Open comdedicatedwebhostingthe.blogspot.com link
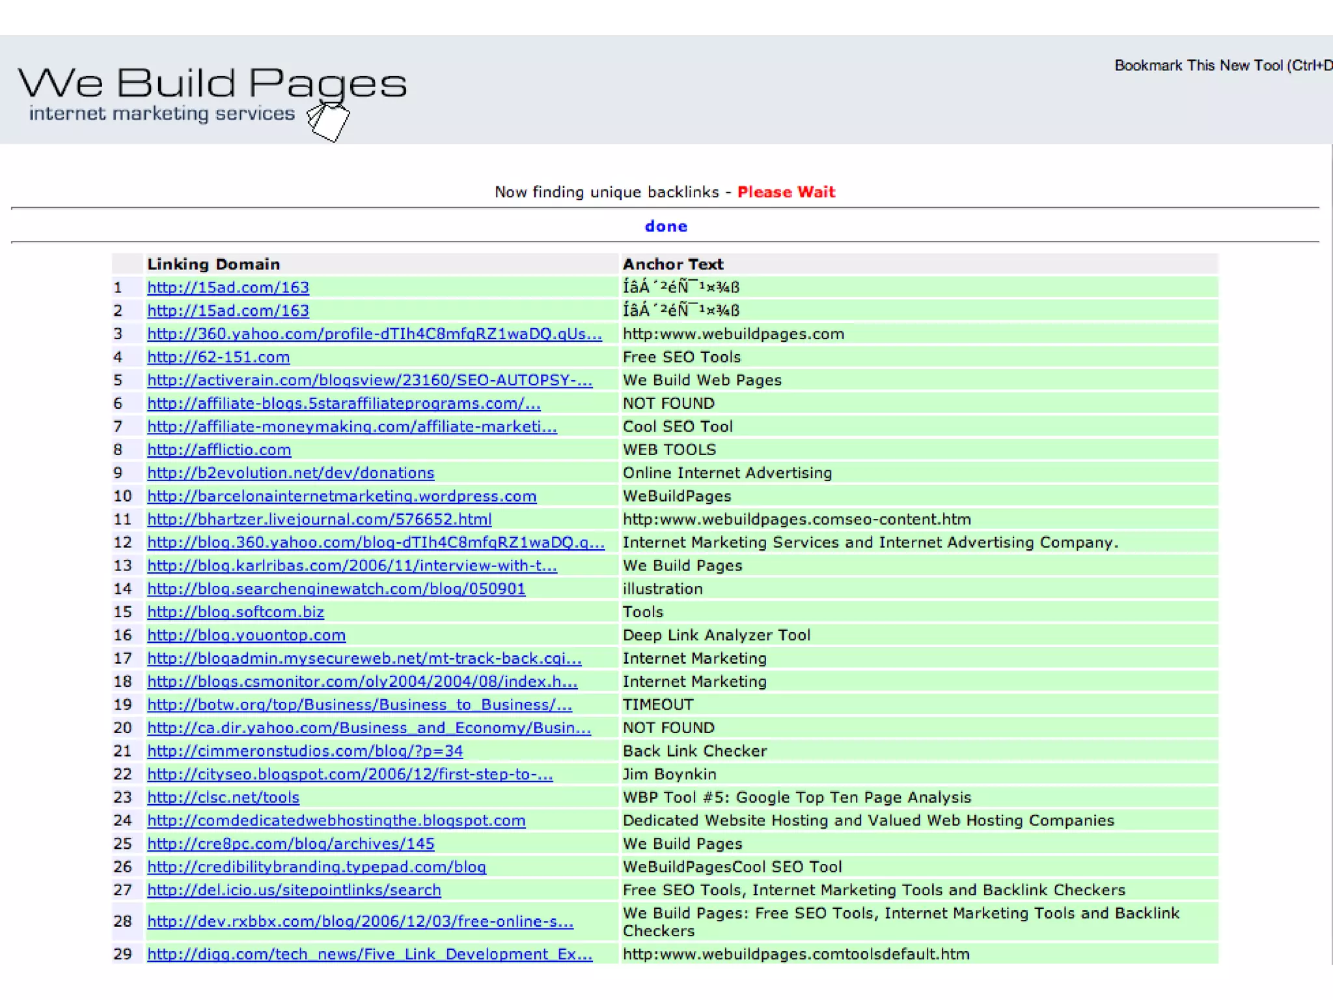The height and width of the screenshot is (1000, 1333). tap(336, 820)
